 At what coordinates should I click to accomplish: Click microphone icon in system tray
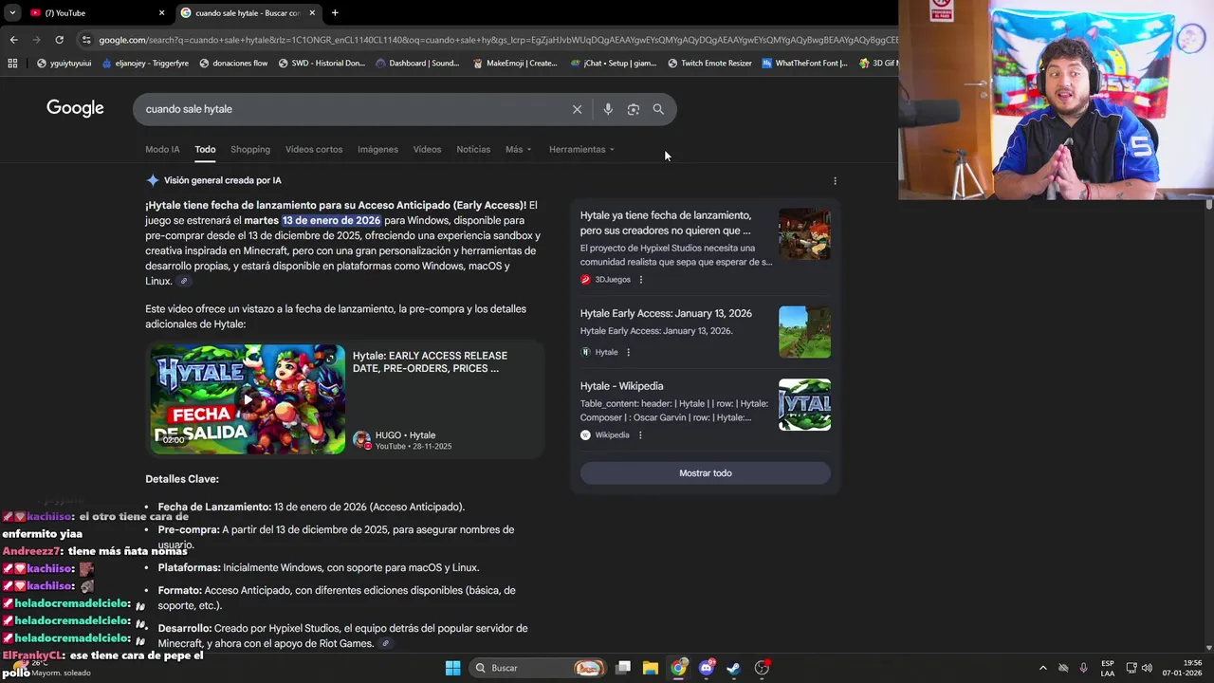[x=1084, y=668]
